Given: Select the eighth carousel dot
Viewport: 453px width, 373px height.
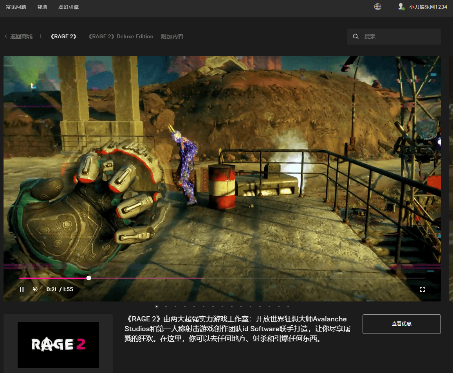Looking at the screenshot, I should [x=222, y=307].
